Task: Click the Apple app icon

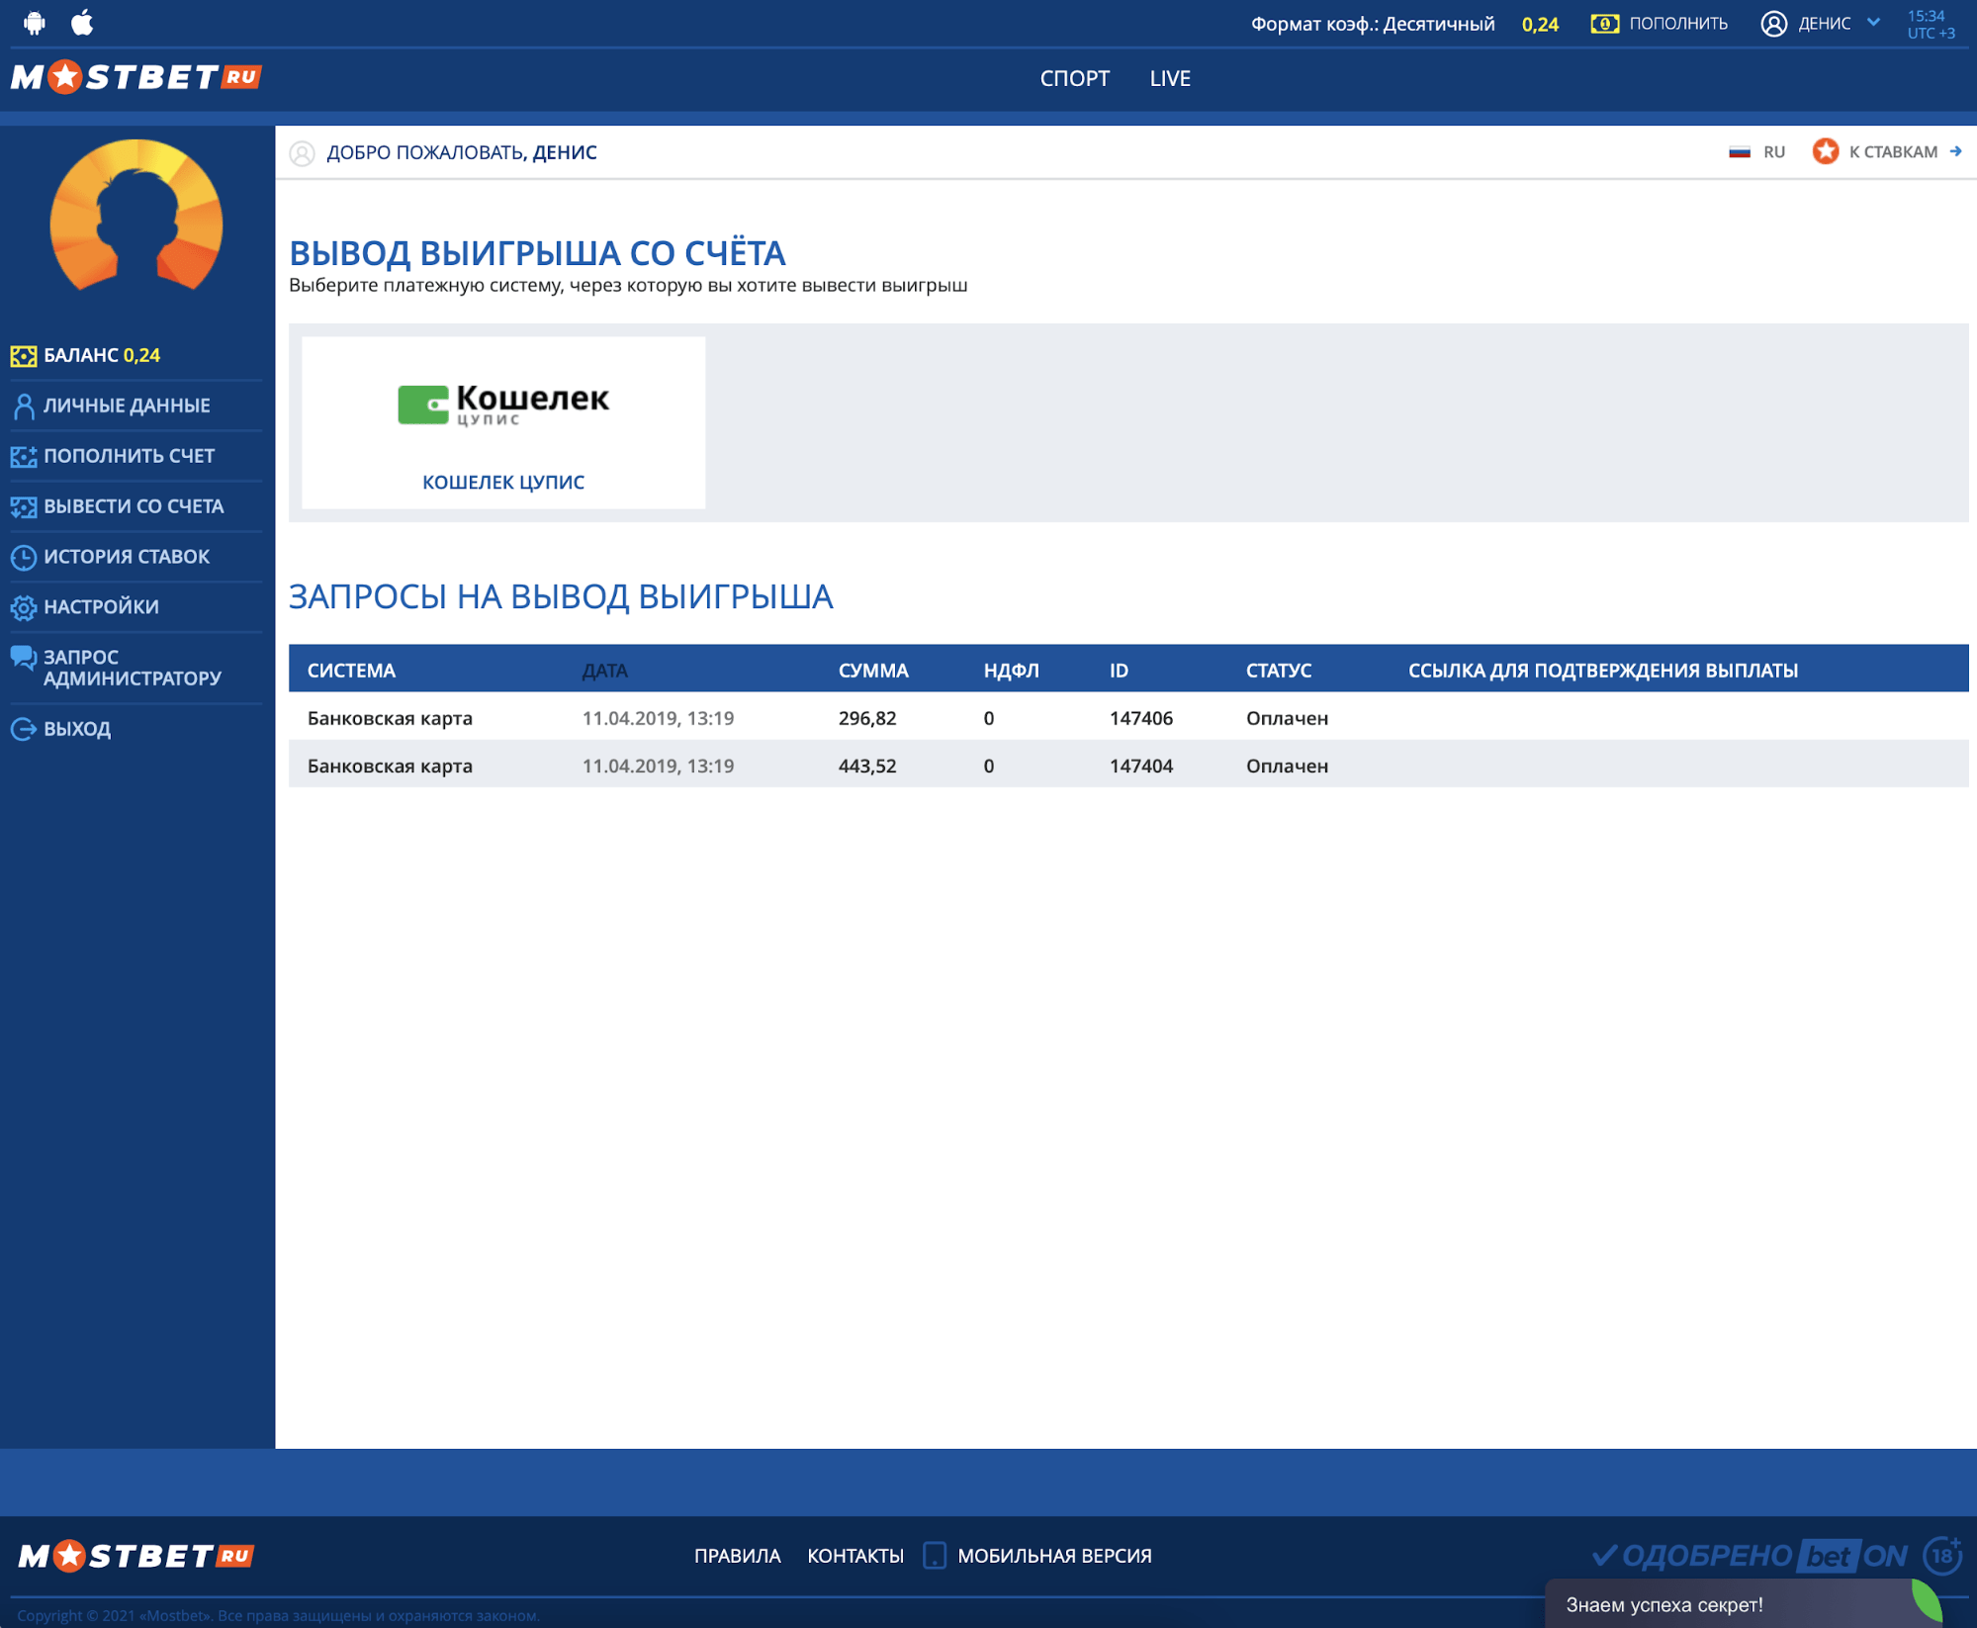Action: (x=82, y=23)
